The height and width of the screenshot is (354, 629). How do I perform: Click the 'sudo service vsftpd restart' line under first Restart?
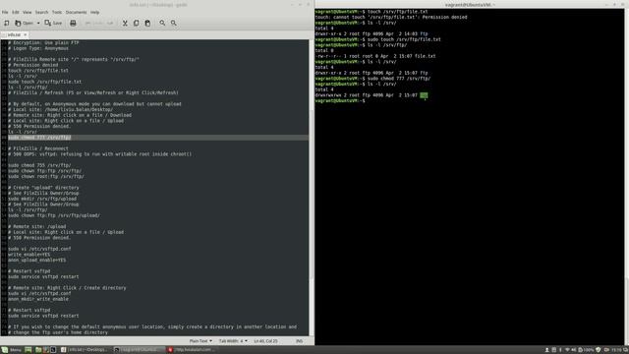pyautogui.click(x=43, y=277)
